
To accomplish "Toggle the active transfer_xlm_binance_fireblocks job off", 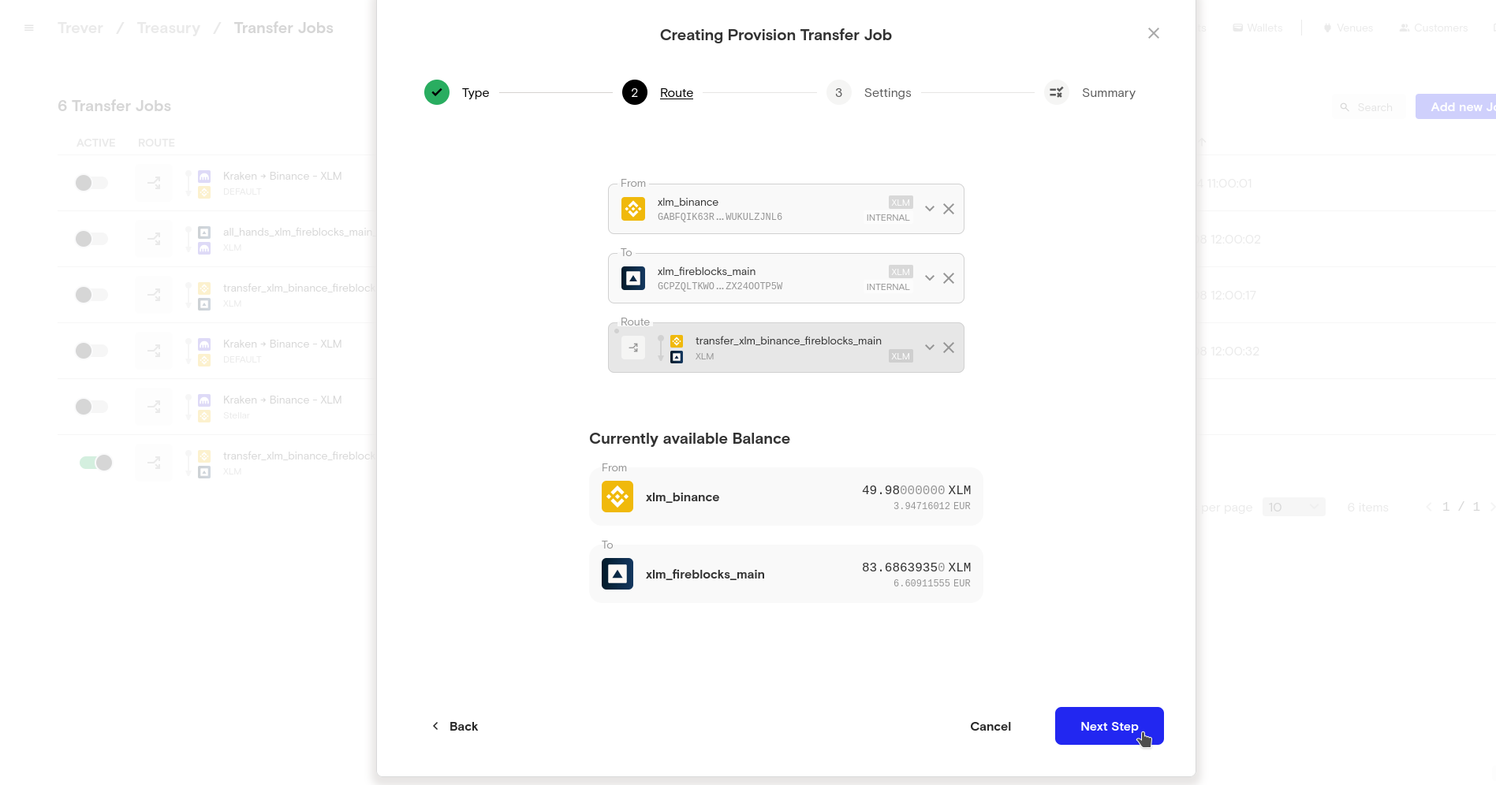I will (x=95, y=463).
